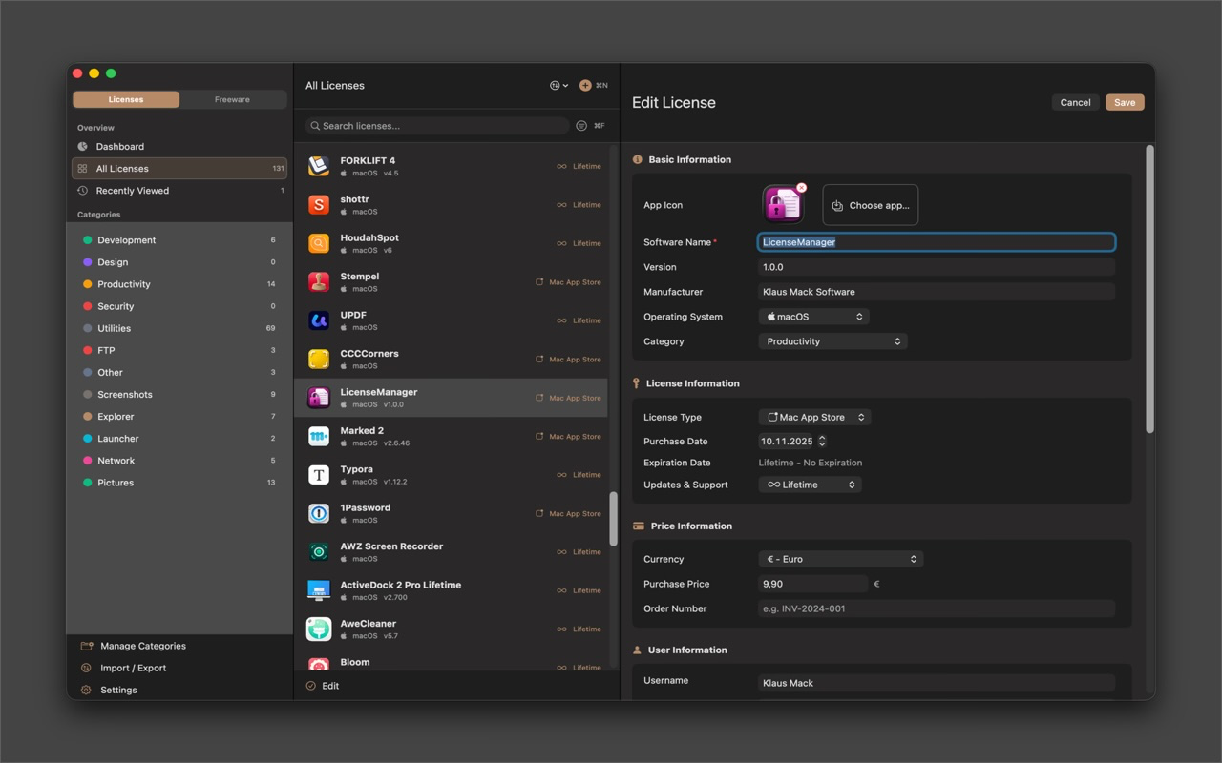Click the Cancel button
This screenshot has height=763, width=1222.
pyautogui.click(x=1075, y=102)
